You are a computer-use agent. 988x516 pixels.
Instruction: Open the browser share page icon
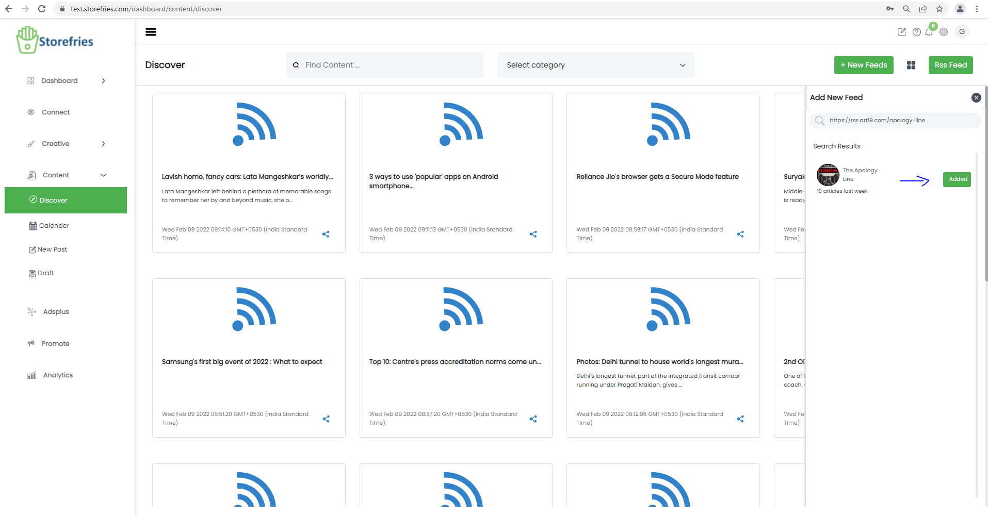(x=923, y=9)
